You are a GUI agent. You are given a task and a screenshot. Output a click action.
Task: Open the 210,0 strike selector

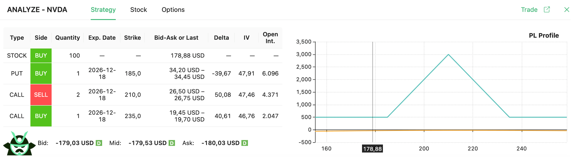click(x=132, y=95)
